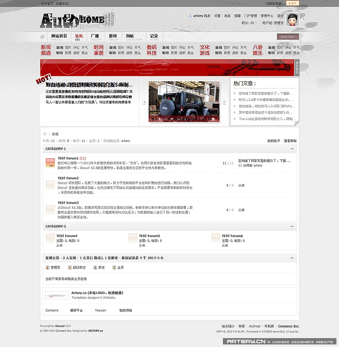
Task: Click 我的帖子 link
Action: point(273,141)
